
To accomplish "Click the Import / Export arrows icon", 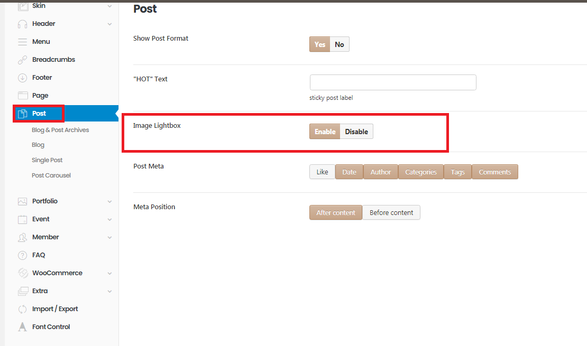I will [x=22, y=309].
